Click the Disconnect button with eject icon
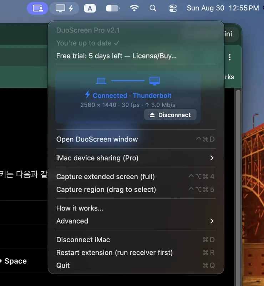The image size is (264, 286). point(170,115)
